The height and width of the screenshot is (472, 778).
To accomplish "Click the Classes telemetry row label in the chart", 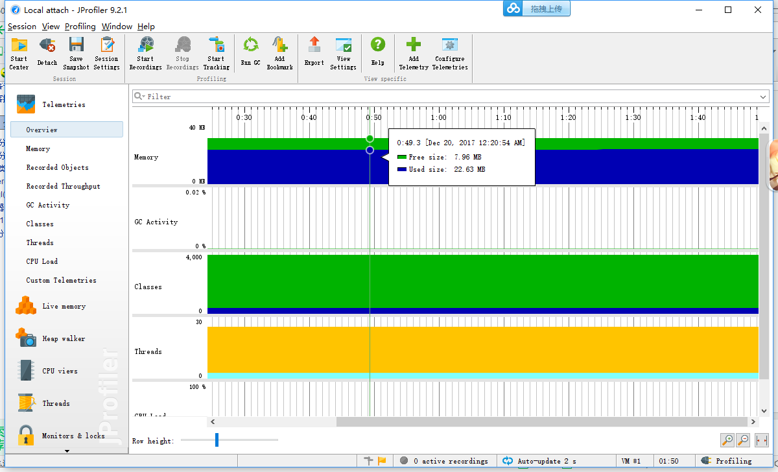I will click(x=148, y=287).
